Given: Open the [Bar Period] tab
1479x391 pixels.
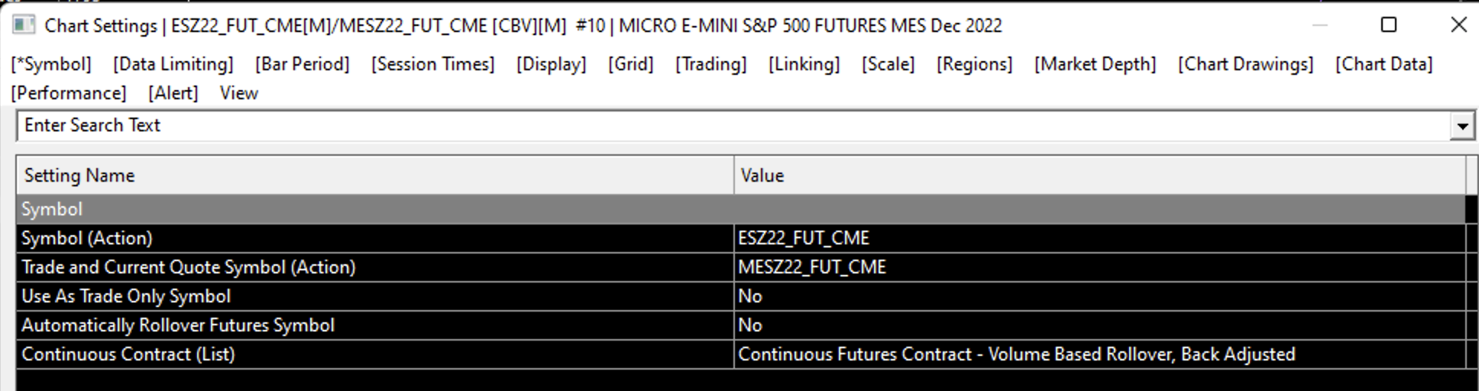Looking at the screenshot, I should [303, 64].
